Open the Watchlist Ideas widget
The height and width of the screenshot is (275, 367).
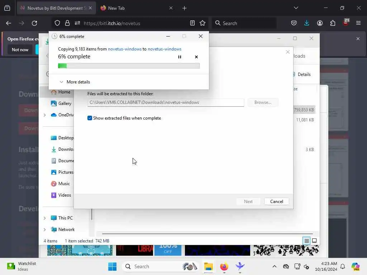22,266
